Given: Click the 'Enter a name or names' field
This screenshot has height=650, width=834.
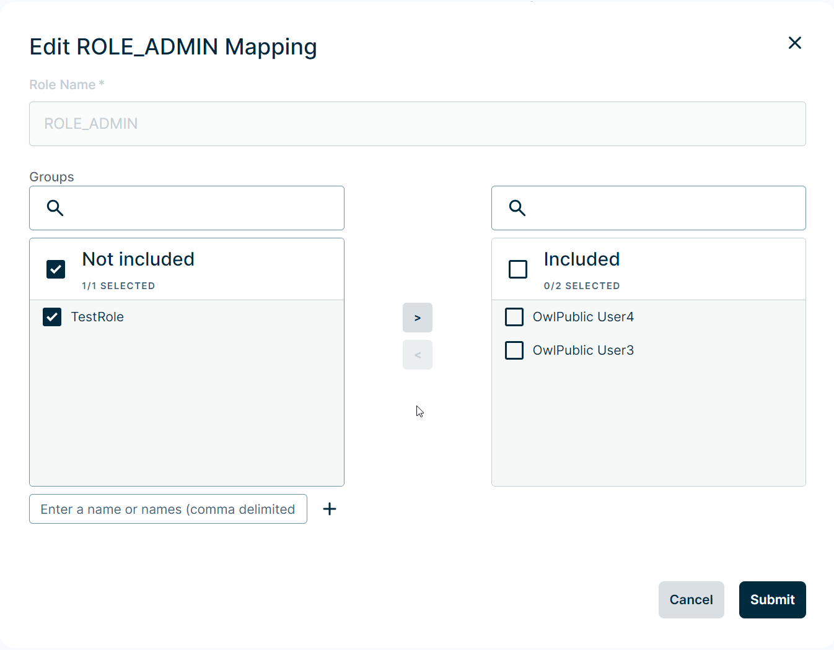Looking at the screenshot, I should point(168,509).
